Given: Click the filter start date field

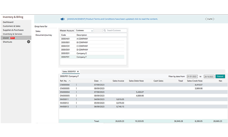Looking at the screenshot, I should 192,76.
